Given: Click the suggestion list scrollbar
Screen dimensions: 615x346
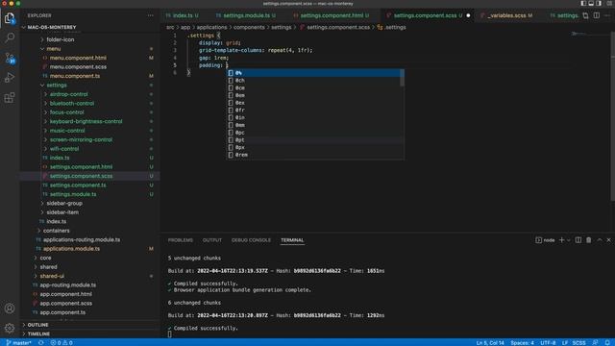Looking at the screenshot, I should pos(402,78).
